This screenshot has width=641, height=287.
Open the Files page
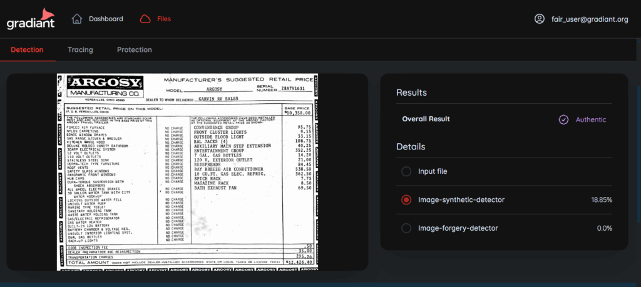[164, 19]
